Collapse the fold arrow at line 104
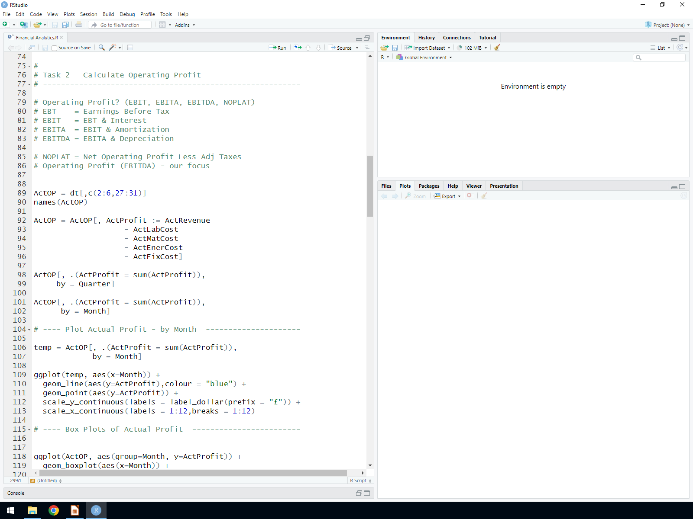The image size is (693, 519). [29, 330]
